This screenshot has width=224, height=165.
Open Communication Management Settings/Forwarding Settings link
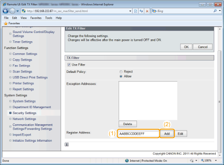tap(33, 127)
